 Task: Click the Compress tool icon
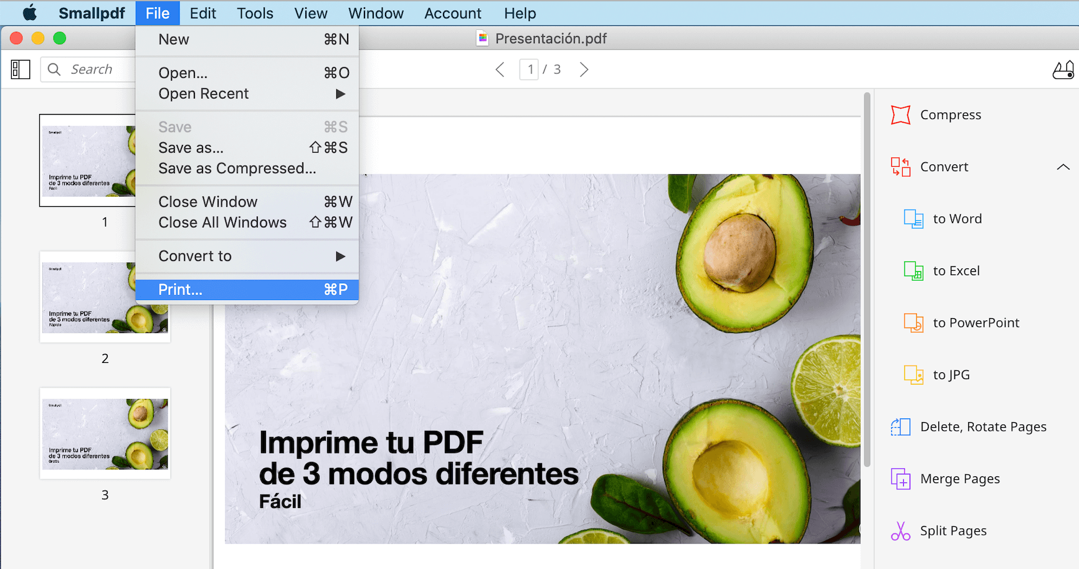pyautogui.click(x=901, y=115)
